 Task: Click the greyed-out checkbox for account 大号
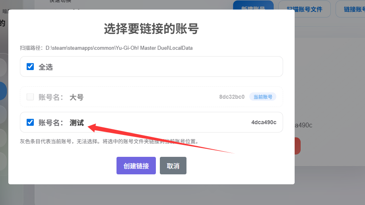pyautogui.click(x=30, y=97)
